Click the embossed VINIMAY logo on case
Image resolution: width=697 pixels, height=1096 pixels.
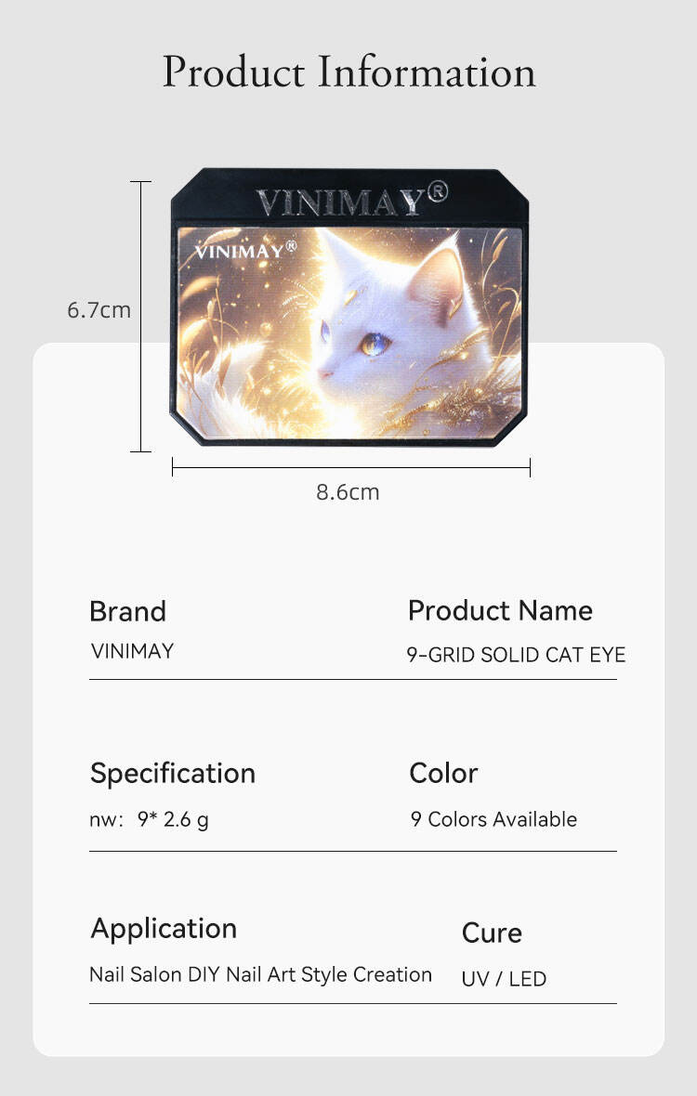(x=351, y=201)
